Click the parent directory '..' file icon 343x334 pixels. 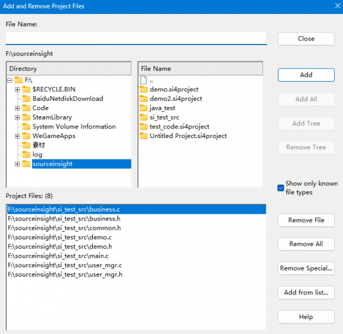tap(144, 80)
